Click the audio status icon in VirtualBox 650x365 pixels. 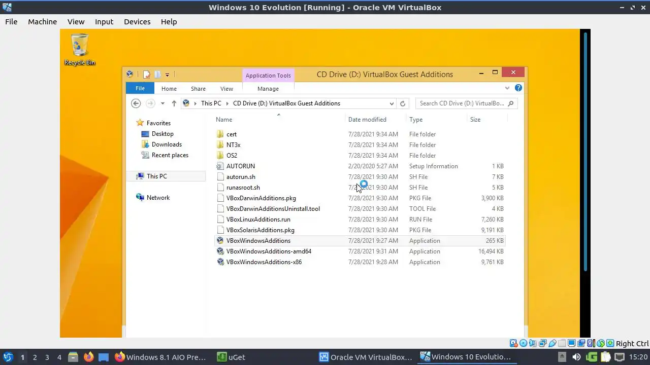point(533,343)
